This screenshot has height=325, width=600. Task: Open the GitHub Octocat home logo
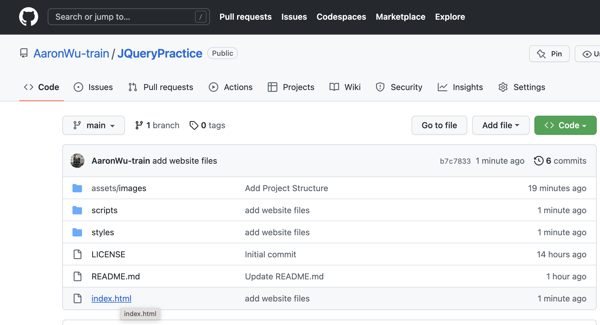click(x=29, y=17)
